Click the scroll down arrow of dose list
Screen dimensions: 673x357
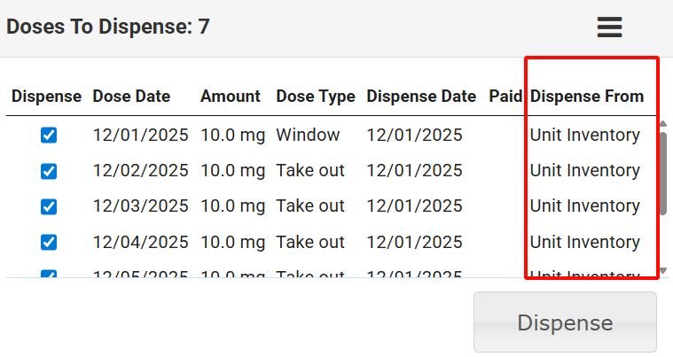point(662,270)
